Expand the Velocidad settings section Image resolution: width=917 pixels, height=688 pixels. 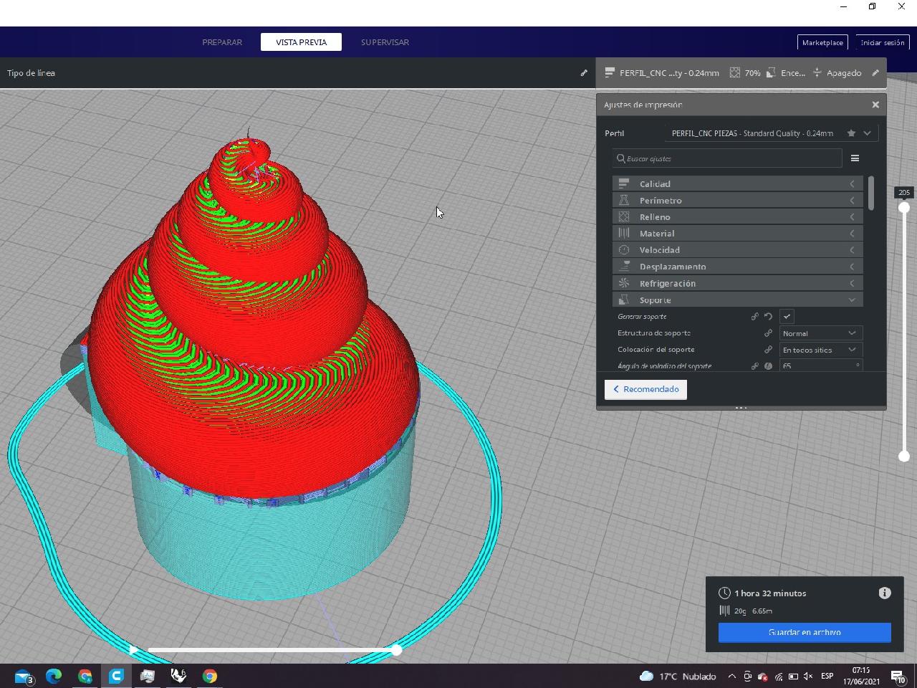[738, 250]
